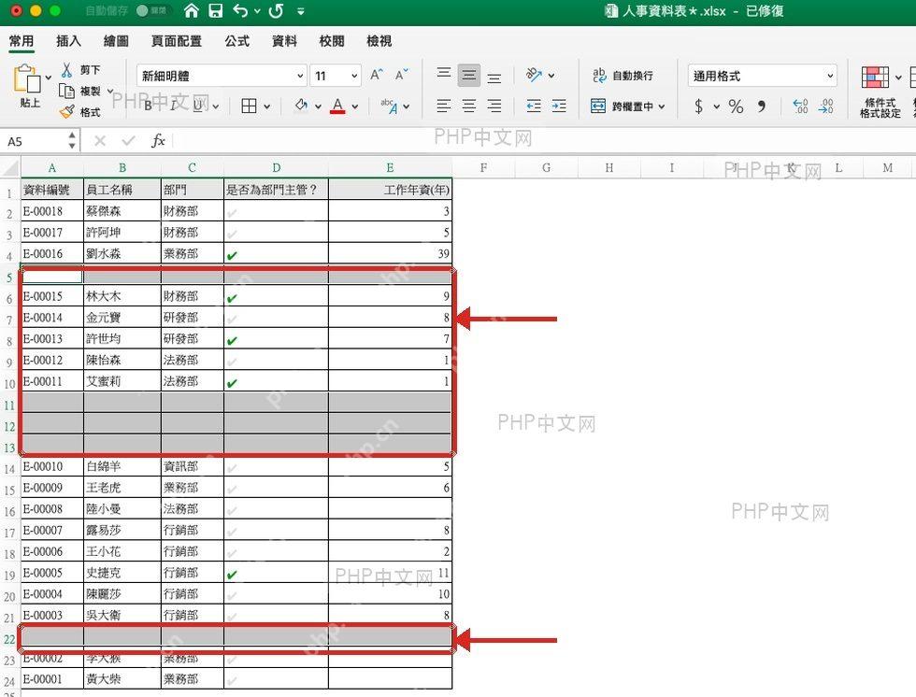Viewport: 916px width, 697px height.
Task: Open the currency format dropdown arrow
Action: tap(716, 107)
